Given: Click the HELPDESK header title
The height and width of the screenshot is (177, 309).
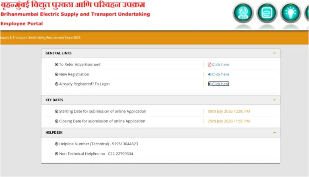Looking at the screenshot, I should coord(54,132).
